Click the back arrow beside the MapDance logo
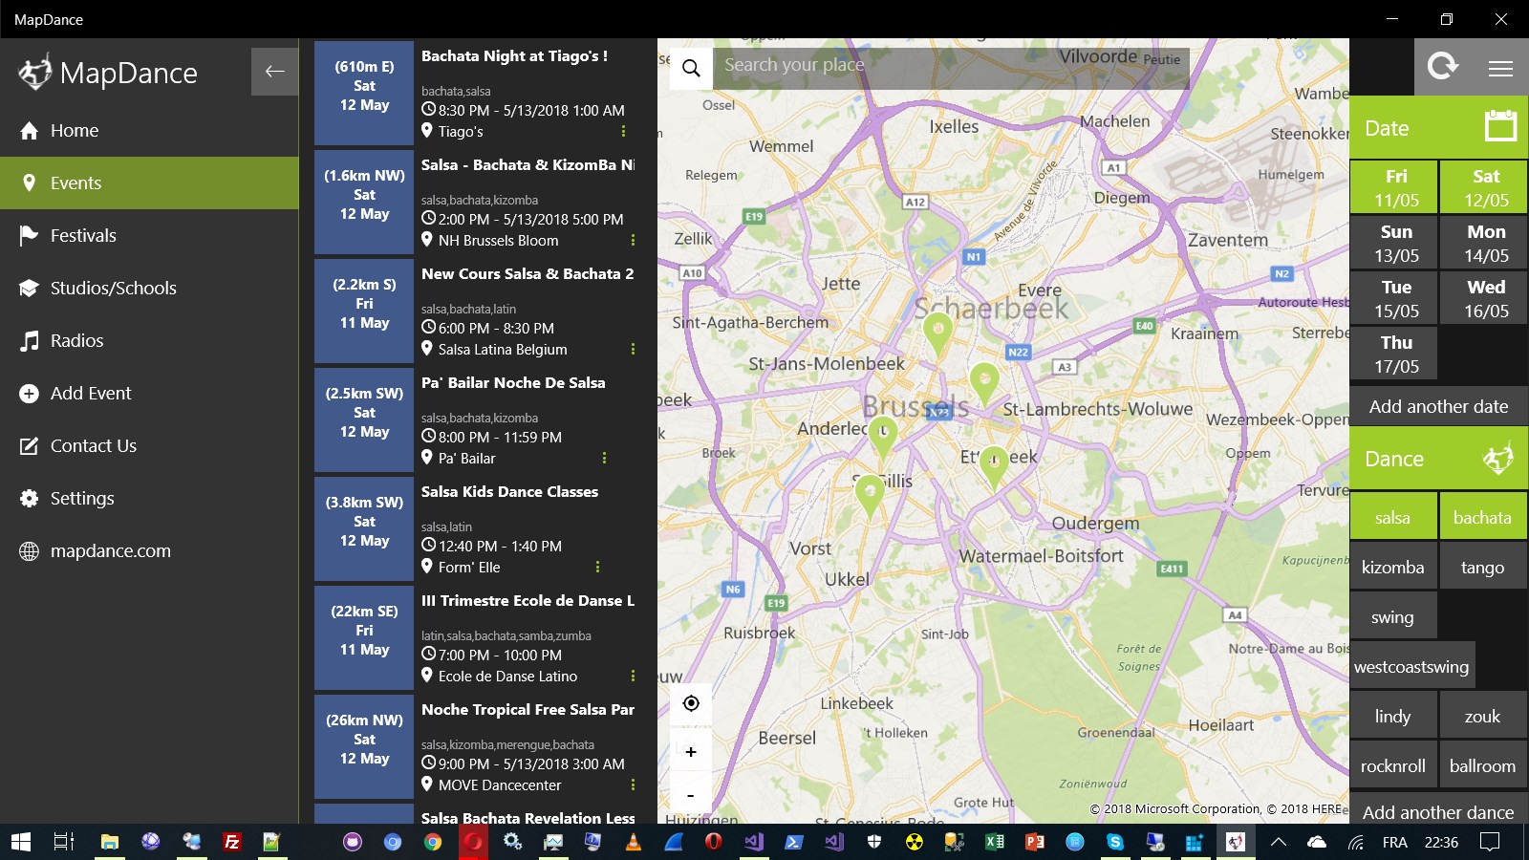Screen dimensions: 1529x860 tap(274, 72)
